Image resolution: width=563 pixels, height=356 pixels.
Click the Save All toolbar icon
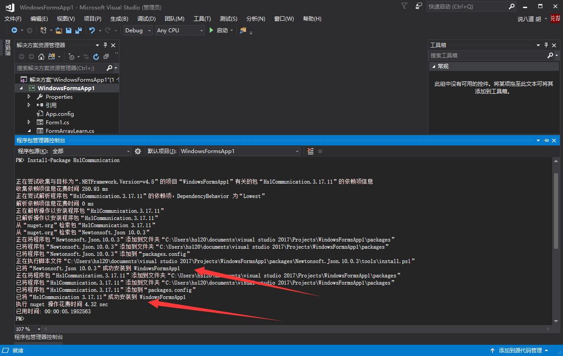pyautogui.click(x=79, y=31)
